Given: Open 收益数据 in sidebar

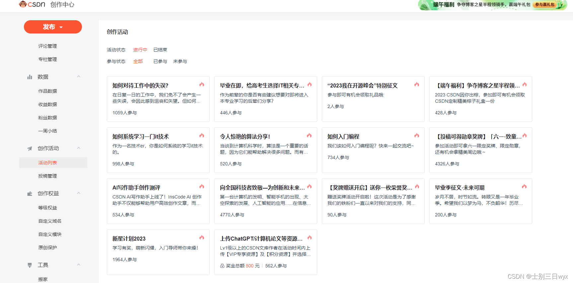Looking at the screenshot, I should click(47, 104).
